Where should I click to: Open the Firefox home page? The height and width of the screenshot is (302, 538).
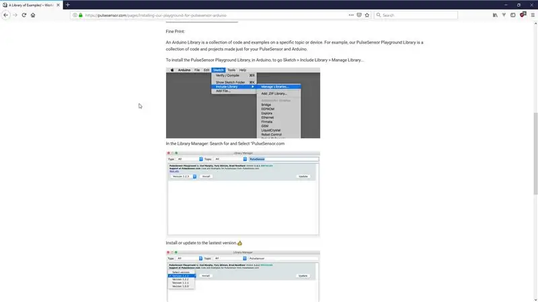tap(33, 15)
